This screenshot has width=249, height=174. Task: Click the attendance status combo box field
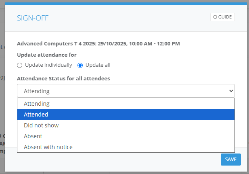click(121, 91)
